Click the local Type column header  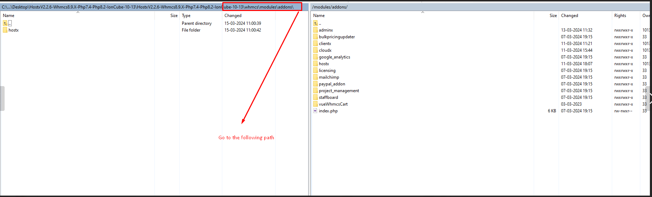(x=186, y=16)
